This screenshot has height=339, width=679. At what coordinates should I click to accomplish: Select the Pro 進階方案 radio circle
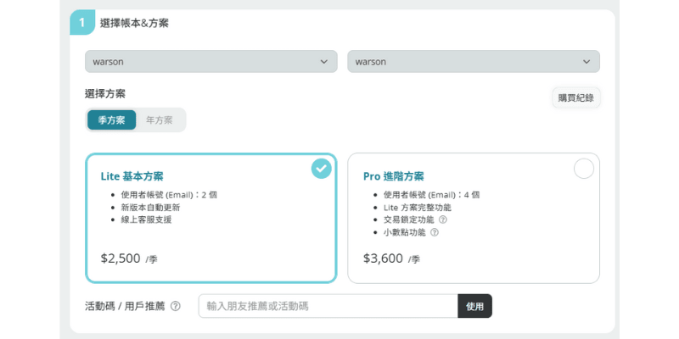tap(584, 169)
